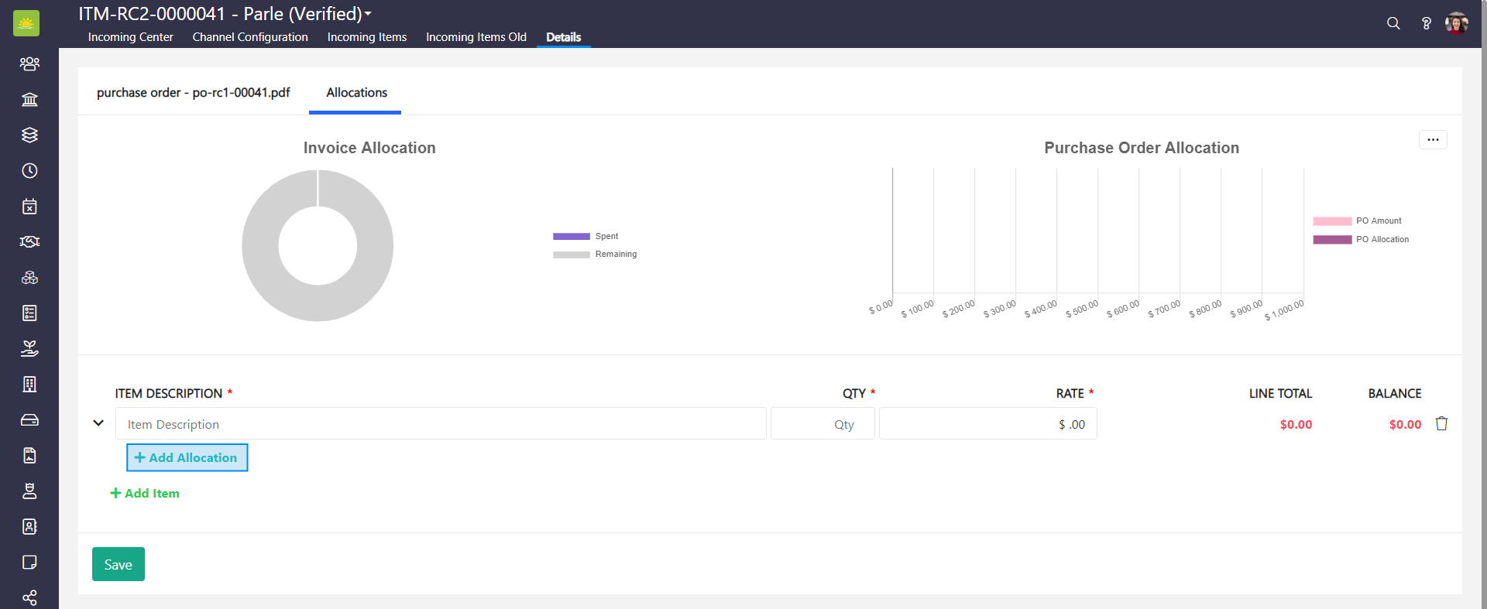Switch to the Incoming Items tab

(366, 37)
